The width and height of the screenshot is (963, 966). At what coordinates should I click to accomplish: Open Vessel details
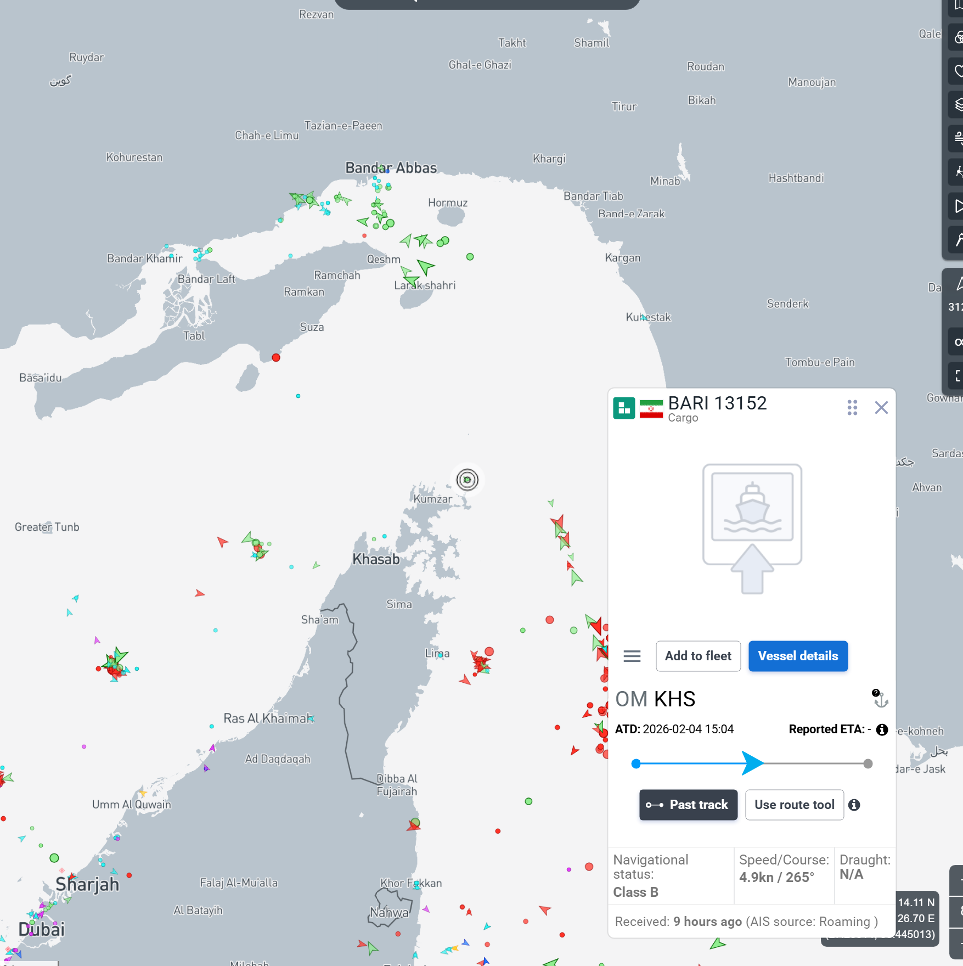pos(798,656)
